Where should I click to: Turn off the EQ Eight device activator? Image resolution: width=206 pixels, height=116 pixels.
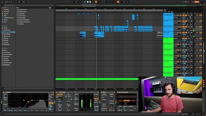click(x=4, y=92)
